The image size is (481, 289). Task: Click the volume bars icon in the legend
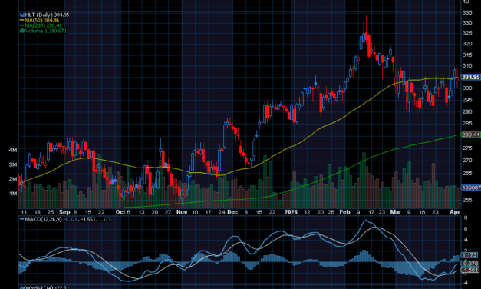21,31
